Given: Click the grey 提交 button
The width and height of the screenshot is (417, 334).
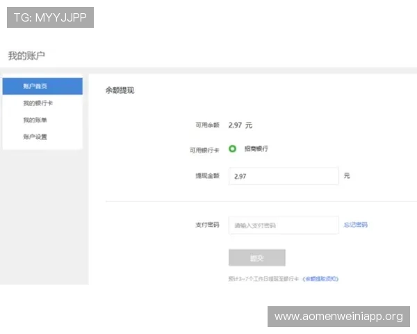Looking at the screenshot, I should tap(257, 257).
